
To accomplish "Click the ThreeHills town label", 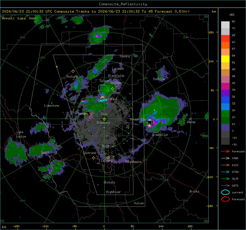I will point(137,120).
